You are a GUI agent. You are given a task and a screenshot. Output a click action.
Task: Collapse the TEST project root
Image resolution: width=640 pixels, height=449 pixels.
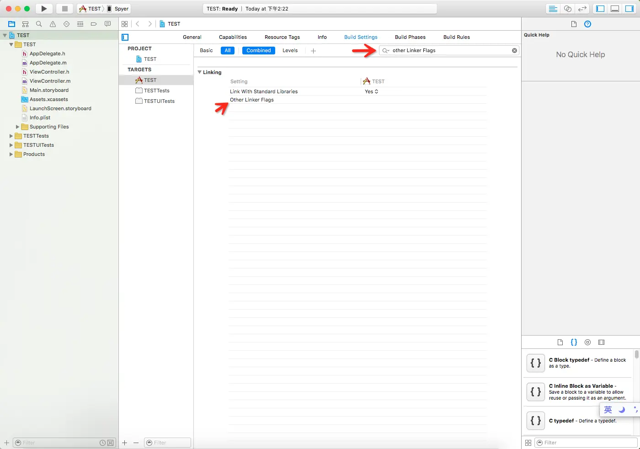5,35
